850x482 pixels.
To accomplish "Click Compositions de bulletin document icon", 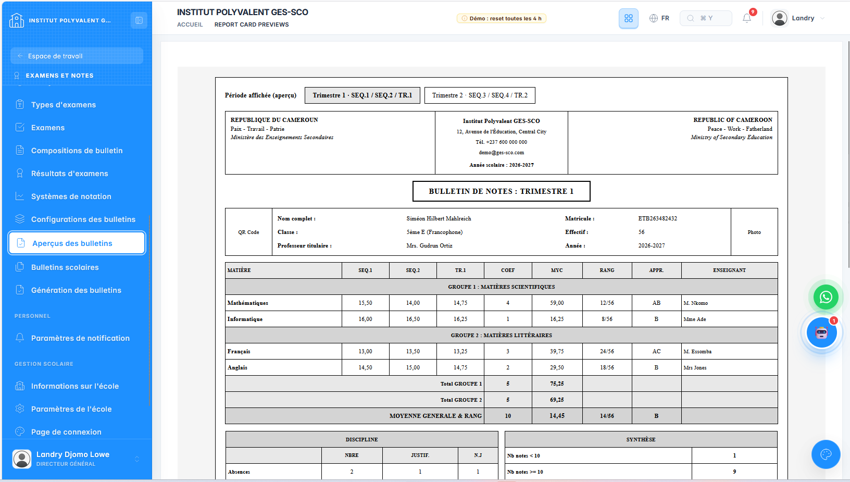I will click(20, 150).
